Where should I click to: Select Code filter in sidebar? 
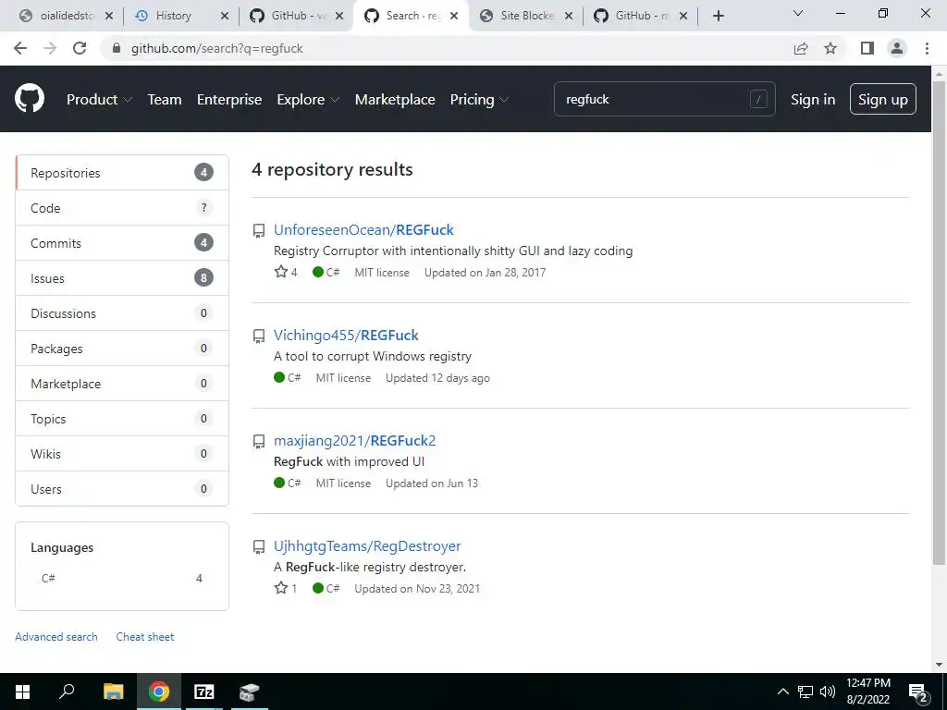coord(122,208)
